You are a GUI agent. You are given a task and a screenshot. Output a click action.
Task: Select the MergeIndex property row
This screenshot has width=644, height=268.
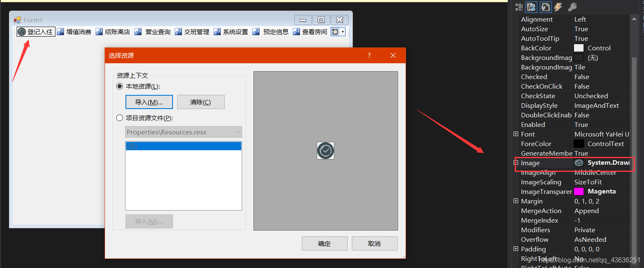(x=575, y=220)
